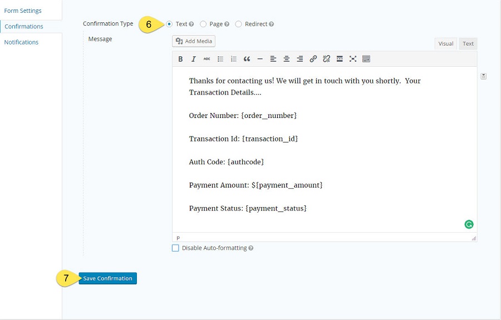Click the 'Transaction Details....' text
The width and height of the screenshot is (501, 320).
[225, 92]
